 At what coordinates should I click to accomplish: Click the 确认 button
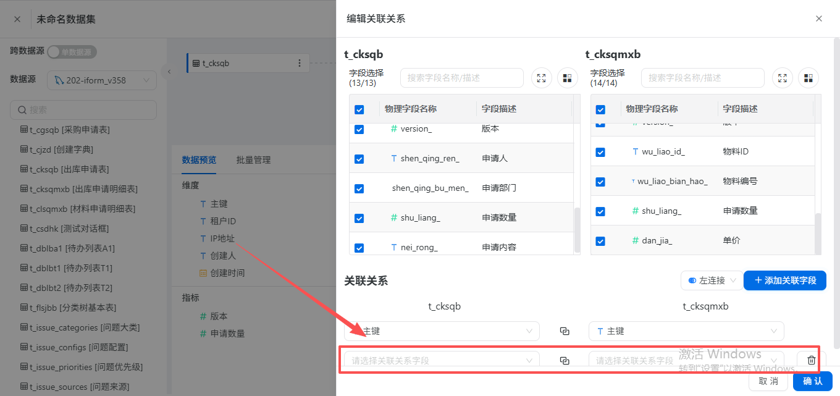[x=813, y=381]
